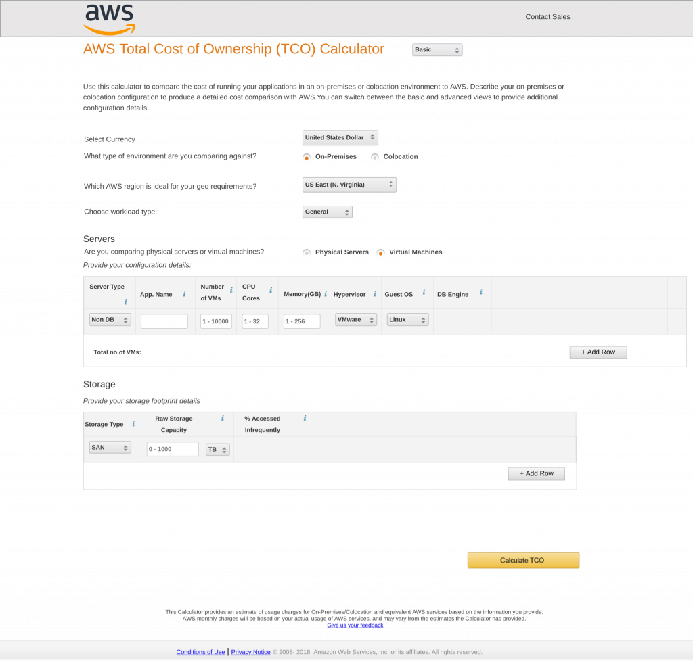This screenshot has width=693, height=662.
Task: Choose Physical Servers radio button
Action: (307, 252)
